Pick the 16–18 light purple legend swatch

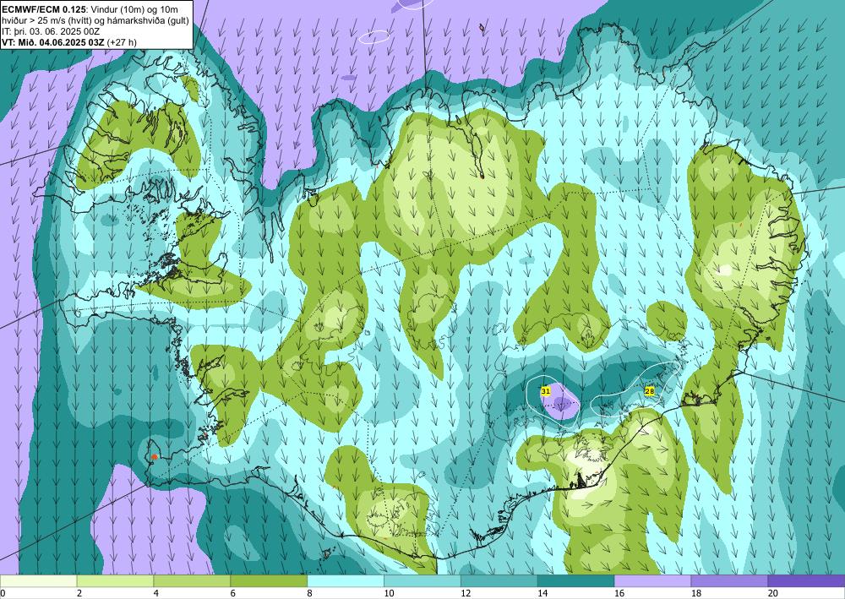click(x=652, y=581)
